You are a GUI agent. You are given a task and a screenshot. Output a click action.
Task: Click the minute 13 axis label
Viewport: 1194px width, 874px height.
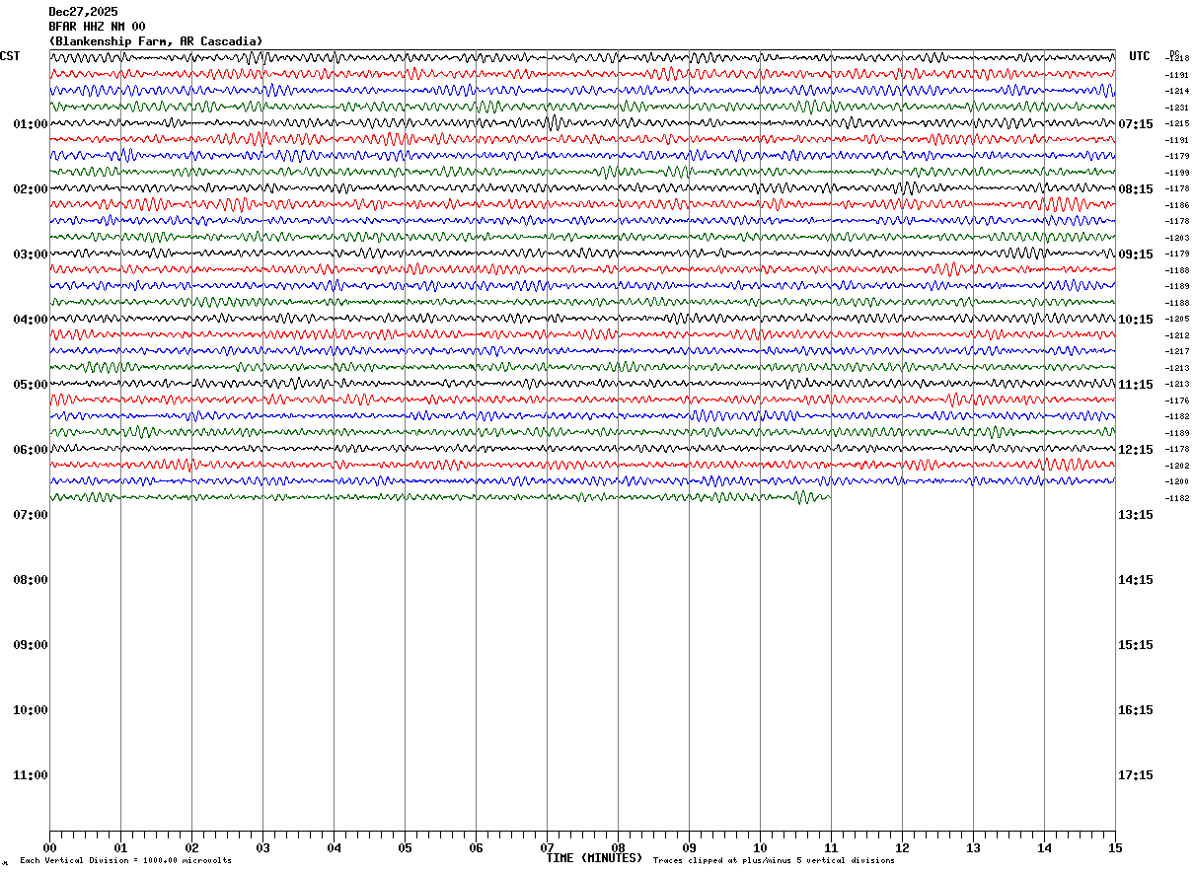[973, 847]
